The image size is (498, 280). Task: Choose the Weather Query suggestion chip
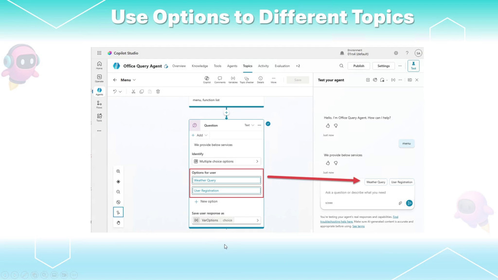pyautogui.click(x=376, y=182)
